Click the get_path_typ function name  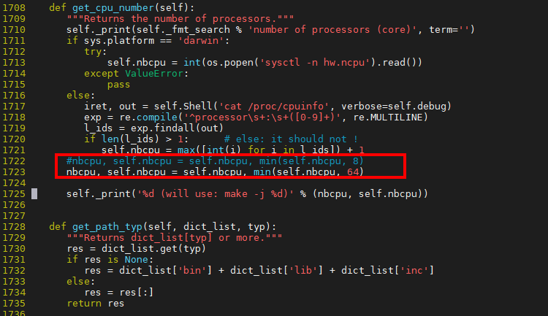[x=107, y=227]
